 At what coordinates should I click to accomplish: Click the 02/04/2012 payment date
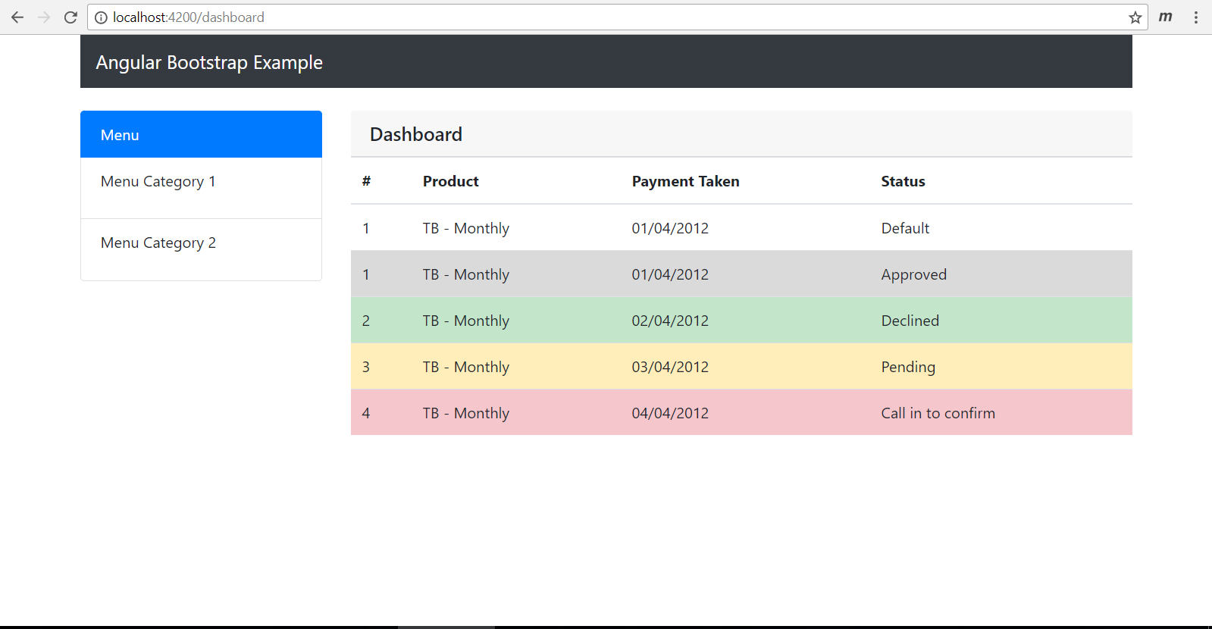click(x=670, y=321)
